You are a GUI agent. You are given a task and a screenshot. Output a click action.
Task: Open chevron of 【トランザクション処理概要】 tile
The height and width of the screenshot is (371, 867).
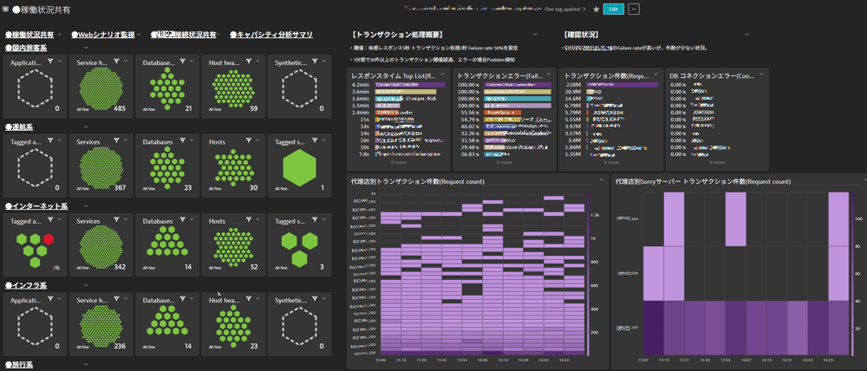pyautogui.click(x=536, y=35)
